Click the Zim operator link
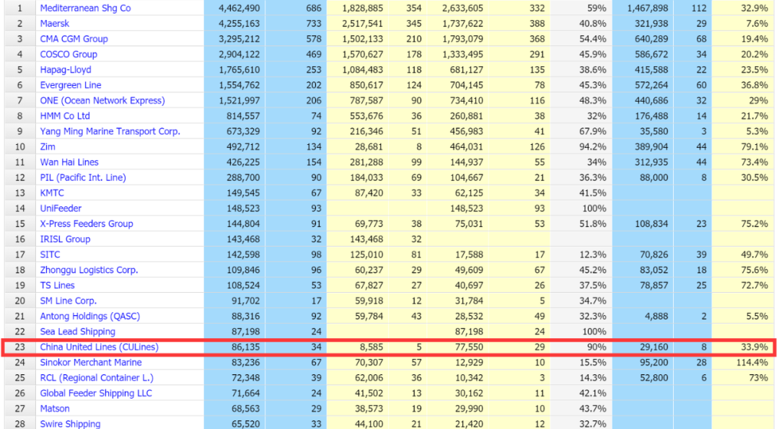Screen dimensions: 779x429 click(x=49, y=147)
